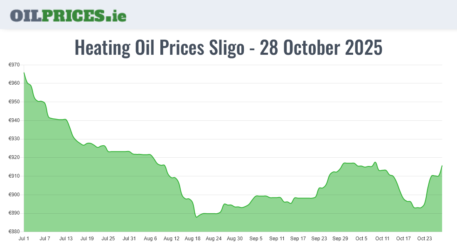457x249 pixels.
Task: Click the chart line's peak at Jul 1
Action: [x=24, y=73]
